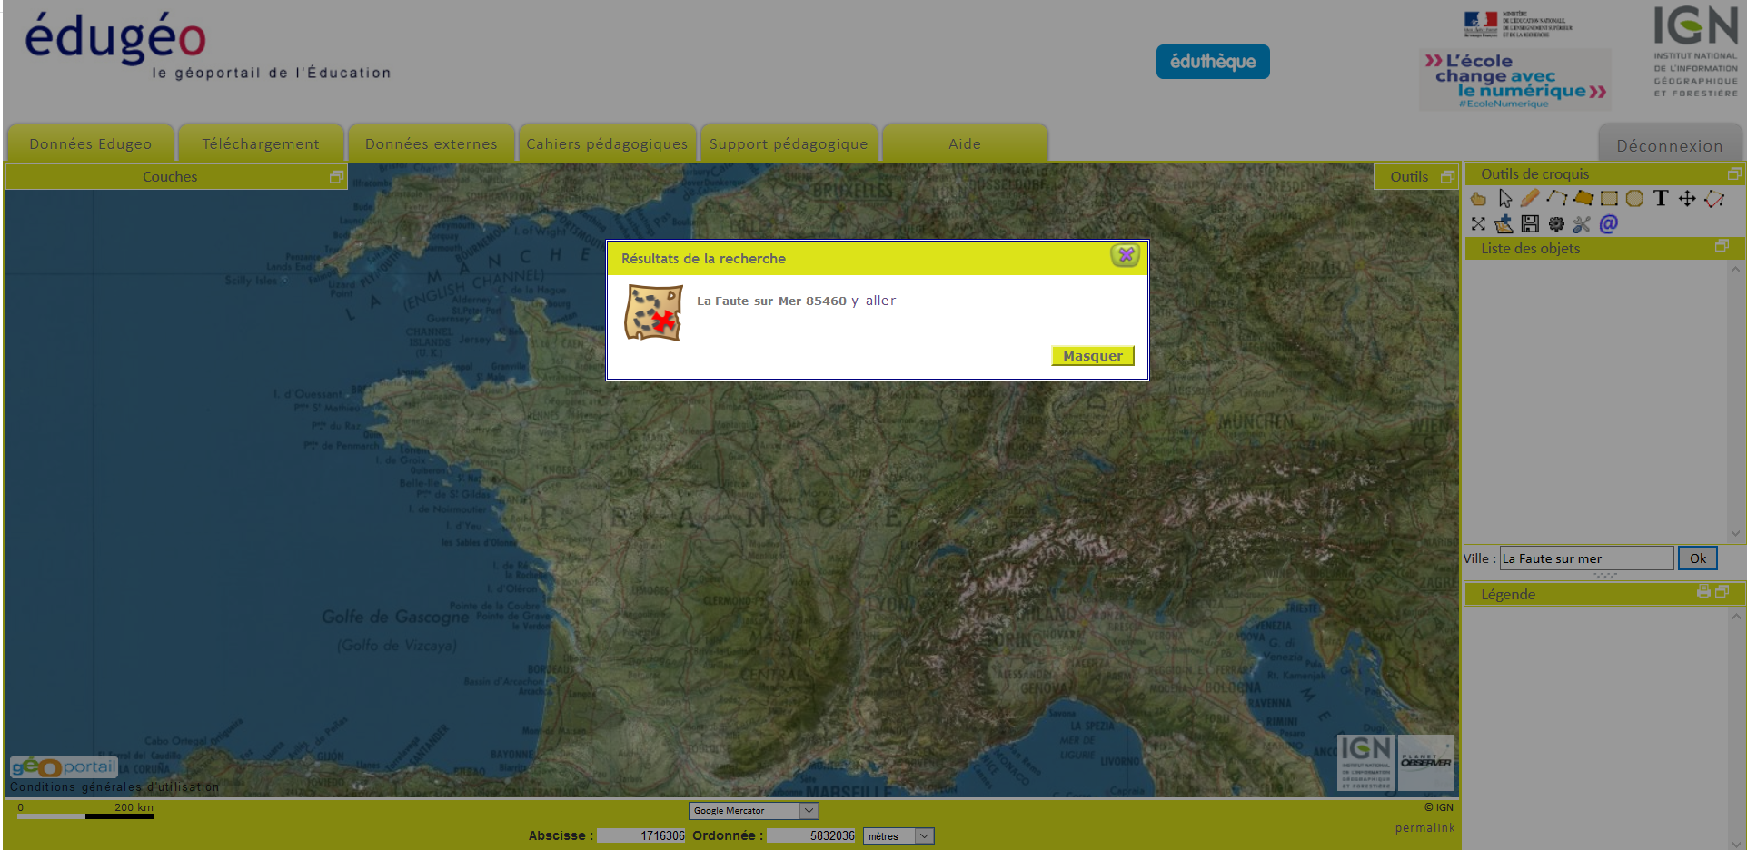Open the Google Mercator projection dropdown
This screenshot has height=850, width=1747.
tap(753, 811)
